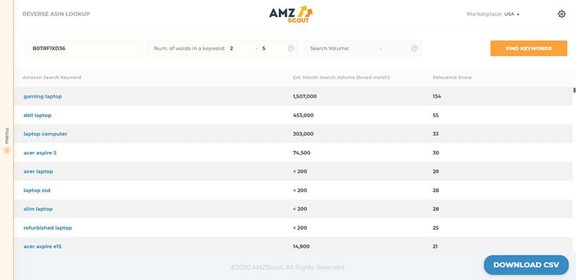Click the minimum Search Volume field
The height and width of the screenshot is (280, 576).
pos(364,48)
